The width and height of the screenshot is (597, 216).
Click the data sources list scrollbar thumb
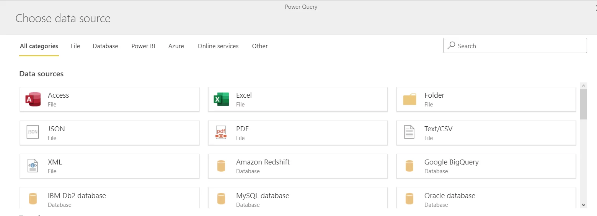(584, 104)
